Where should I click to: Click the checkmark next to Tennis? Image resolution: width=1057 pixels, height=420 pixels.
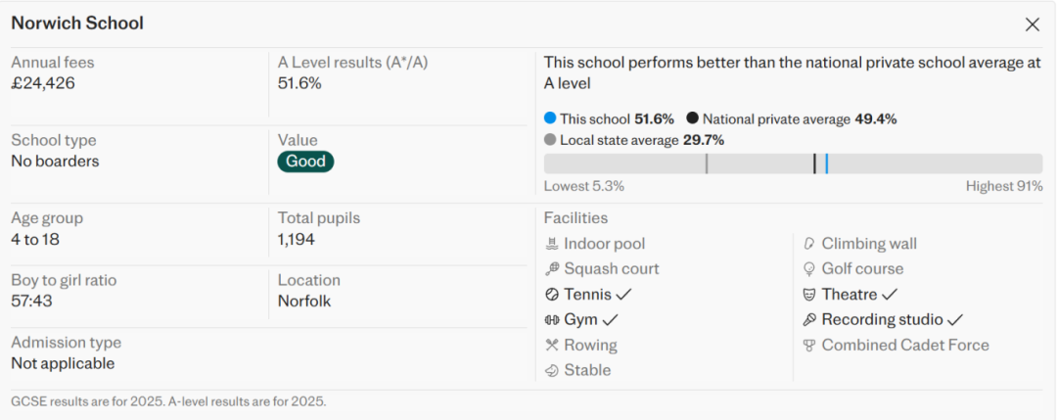tap(624, 295)
